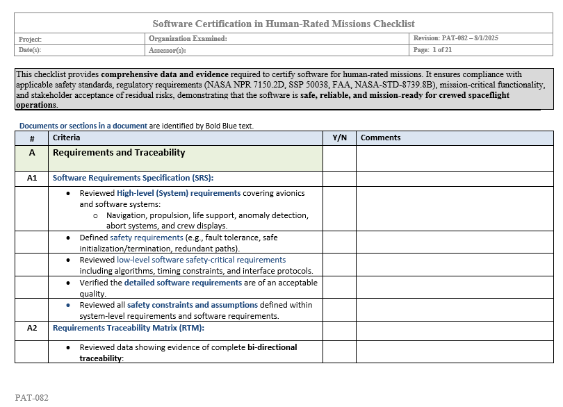The width and height of the screenshot is (563, 407).
Task: Click Y/N cell for the safety requirements row
Action: pos(339,242)
